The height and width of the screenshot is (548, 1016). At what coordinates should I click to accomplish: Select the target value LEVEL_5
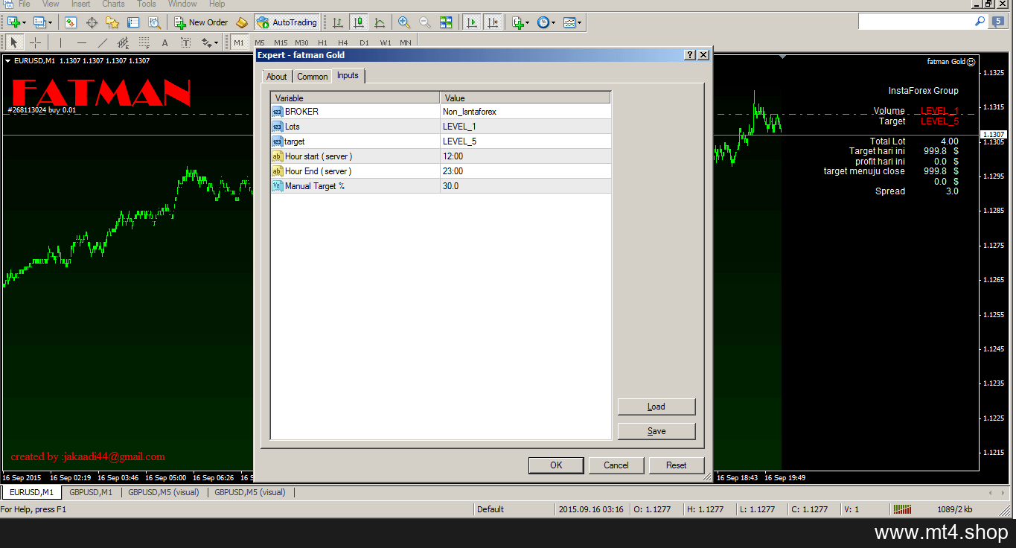[525, 141]
